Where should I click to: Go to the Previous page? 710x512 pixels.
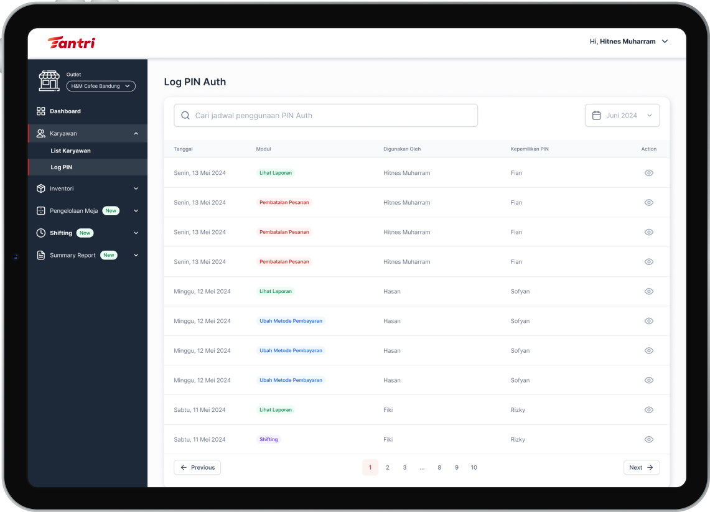pos(197,467)
